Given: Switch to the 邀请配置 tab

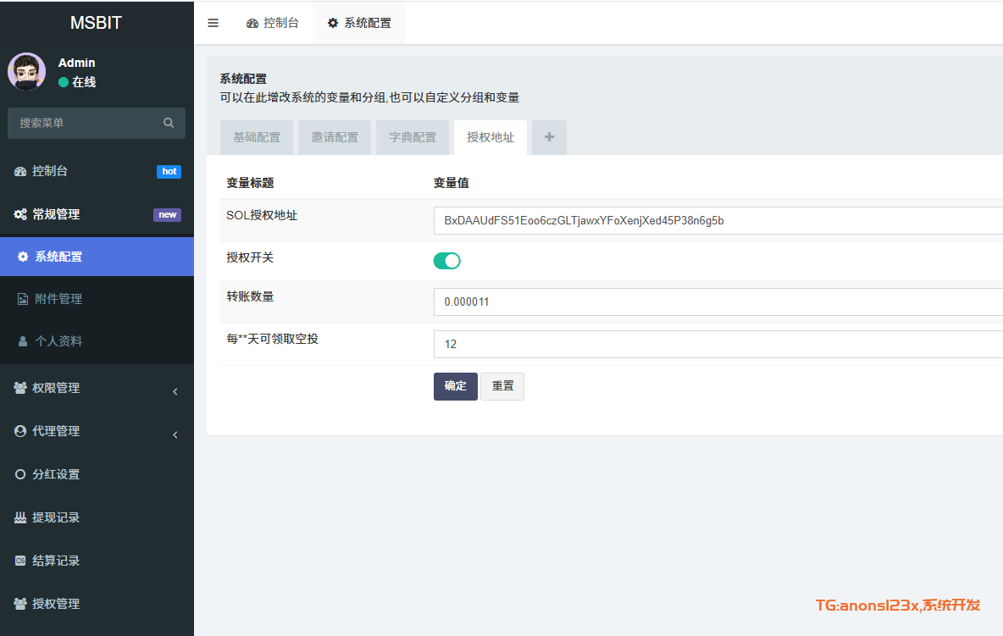Looking at the screenshot, I should coord(335,137).
